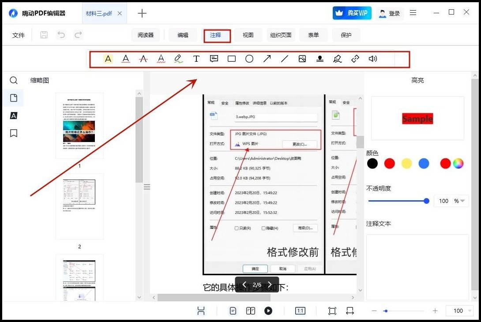Switch to two-page view mode
The width and height of the screenshot is (481, 322).
click(x=251, y=311)
